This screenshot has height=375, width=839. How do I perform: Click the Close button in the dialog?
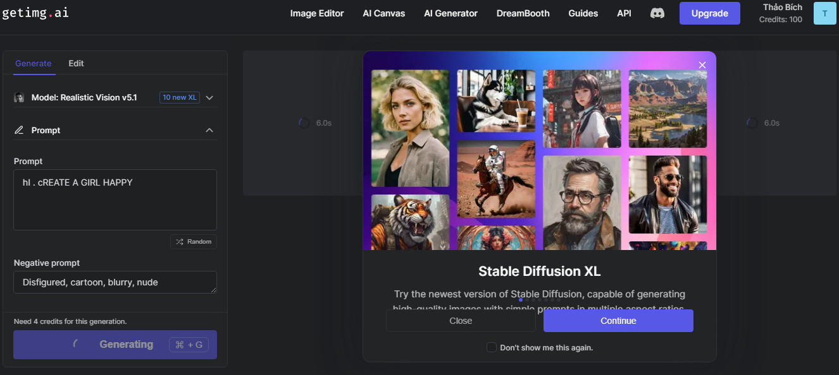(x=461, y=321)
